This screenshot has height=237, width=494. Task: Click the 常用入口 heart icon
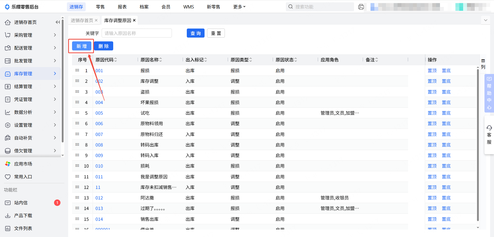coord(8,177)
